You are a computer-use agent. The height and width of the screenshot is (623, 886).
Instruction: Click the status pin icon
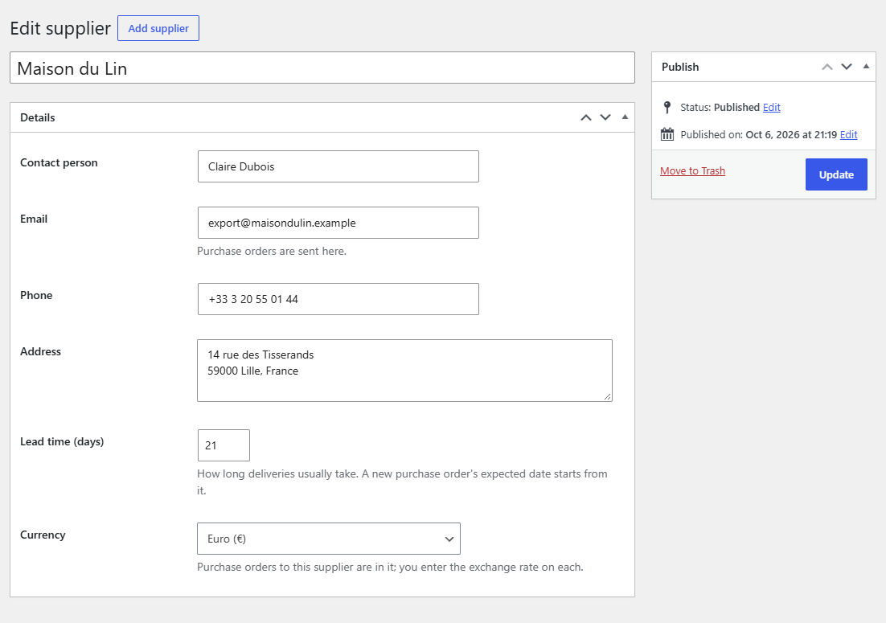(667, 107)
